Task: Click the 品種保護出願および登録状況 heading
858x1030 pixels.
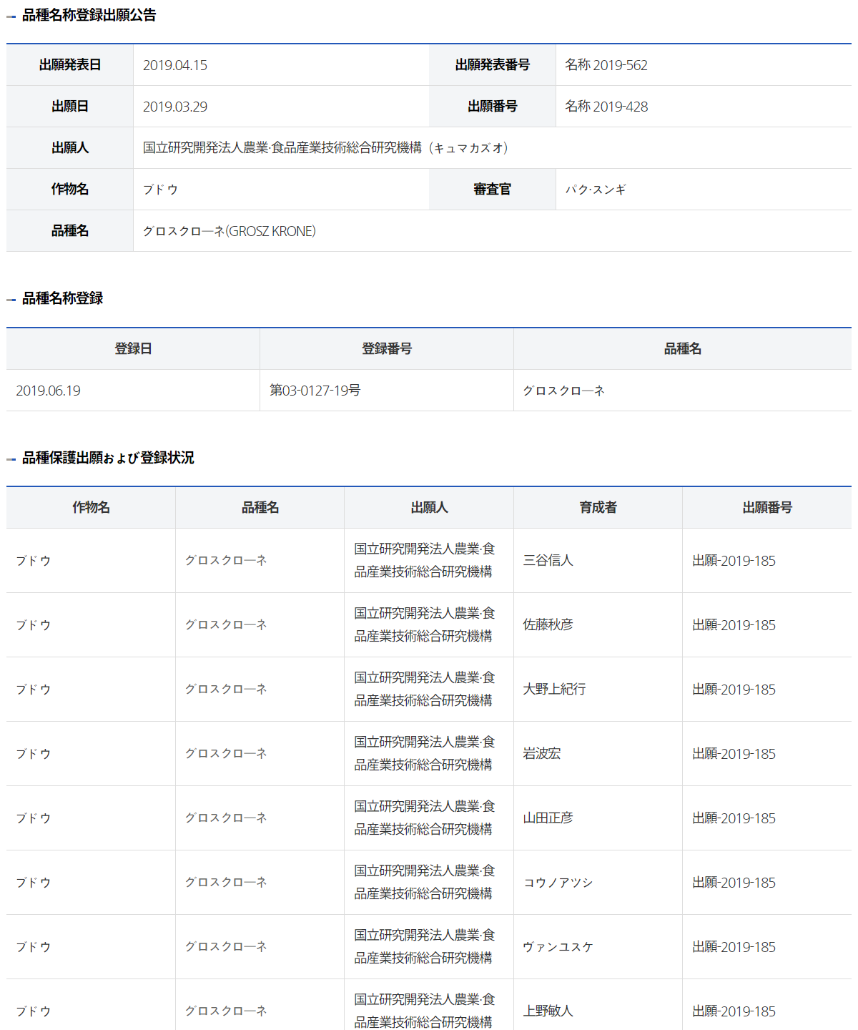Action: click(108, 458)
